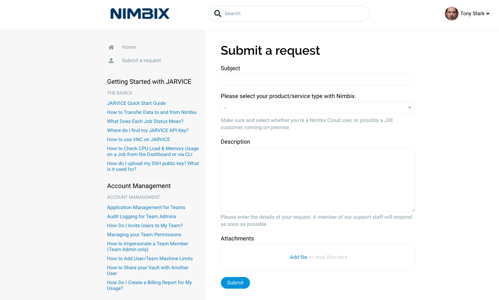Open How do I upload my SSH public key article

(x=153, y=166)
